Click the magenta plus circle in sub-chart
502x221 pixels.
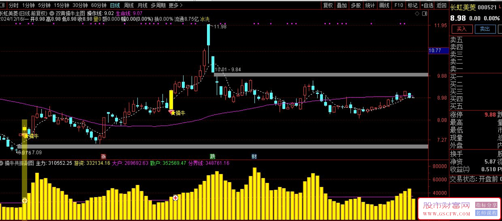(176, 198)
